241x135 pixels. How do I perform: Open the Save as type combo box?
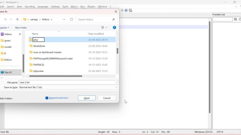[x=68, y=87]
